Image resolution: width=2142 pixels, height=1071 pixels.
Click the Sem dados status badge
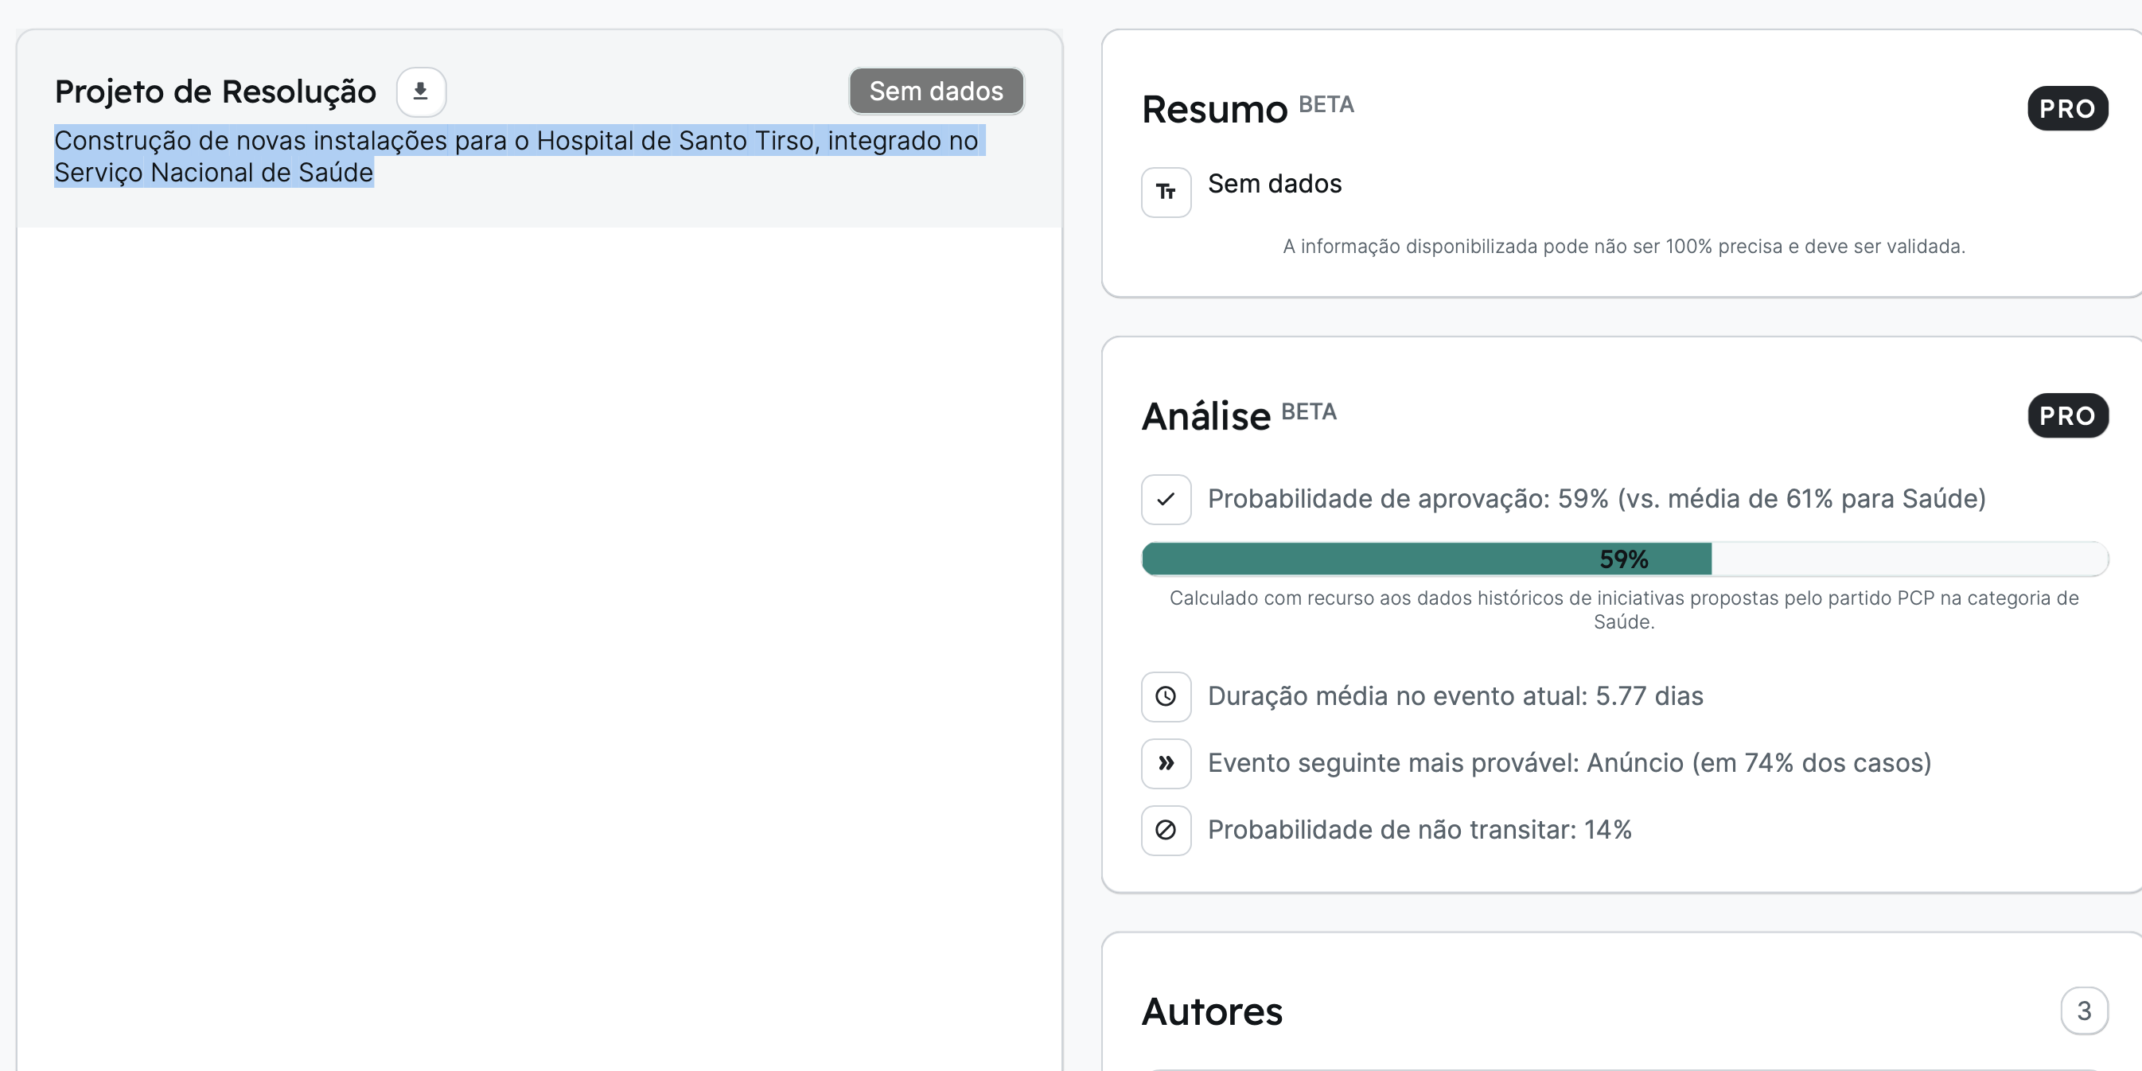937,91
